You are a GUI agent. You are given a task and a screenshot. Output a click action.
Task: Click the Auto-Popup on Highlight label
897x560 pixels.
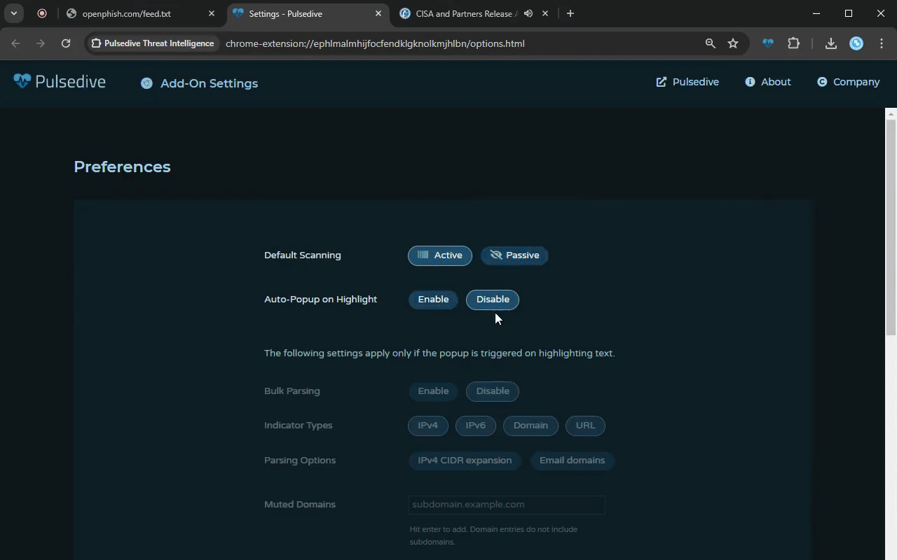(320, 300)
